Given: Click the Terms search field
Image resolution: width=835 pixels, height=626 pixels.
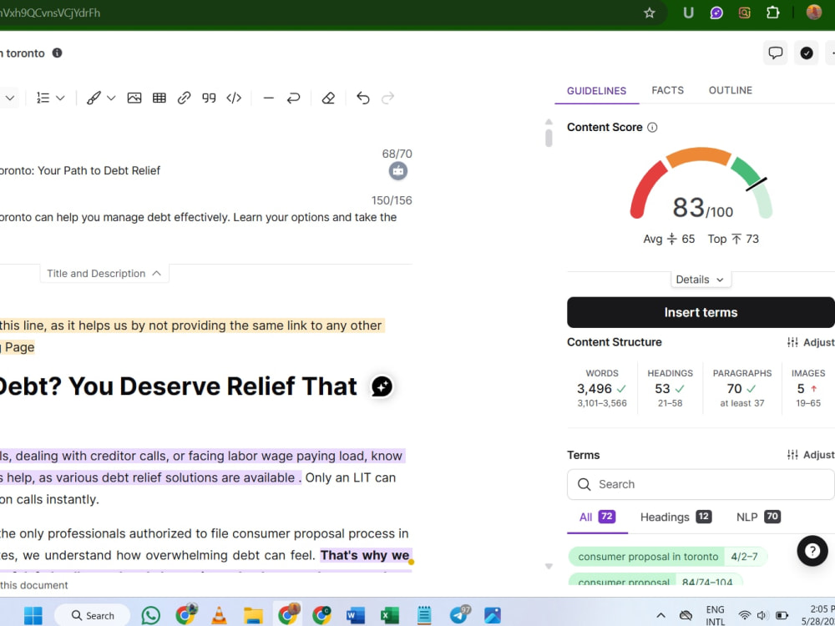Looking at the screenshot, I should click(x=701, y=484).
